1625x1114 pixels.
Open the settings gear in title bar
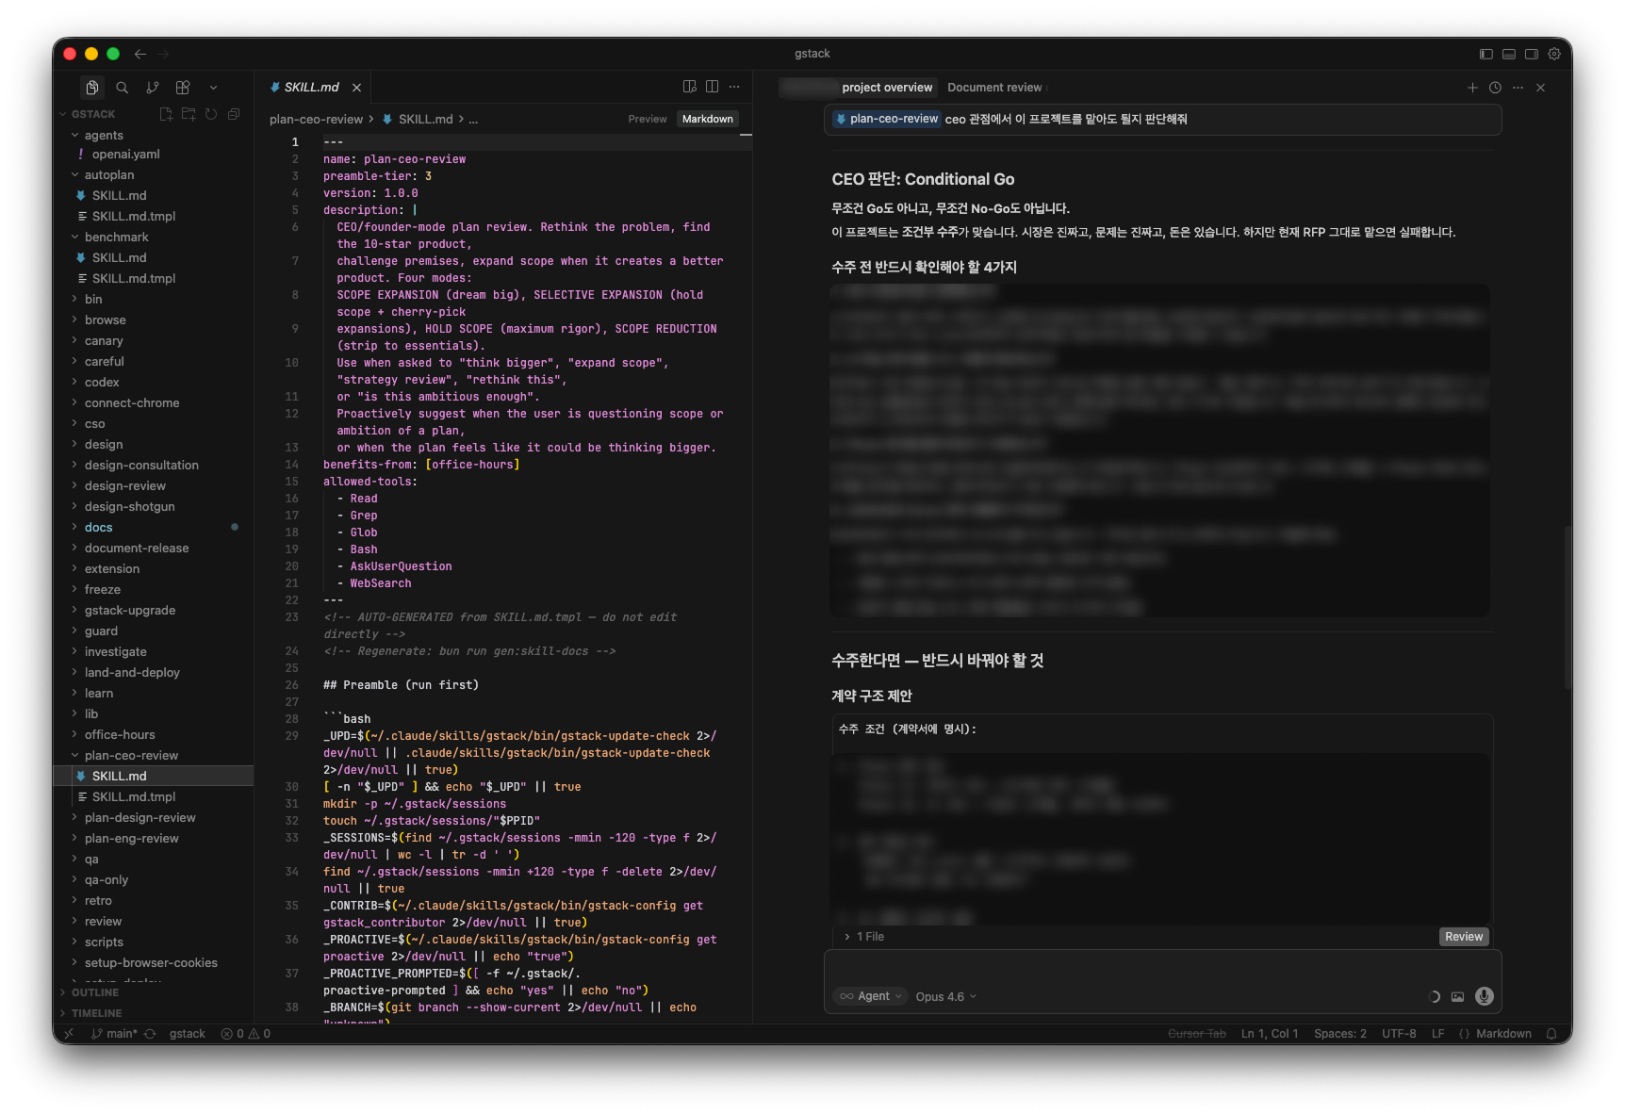point(1554,54)
